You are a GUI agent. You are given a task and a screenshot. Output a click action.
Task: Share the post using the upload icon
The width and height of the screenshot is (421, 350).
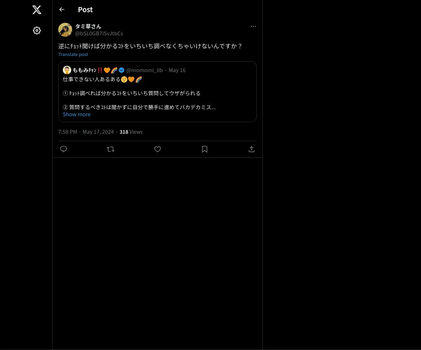coord(252,149)
